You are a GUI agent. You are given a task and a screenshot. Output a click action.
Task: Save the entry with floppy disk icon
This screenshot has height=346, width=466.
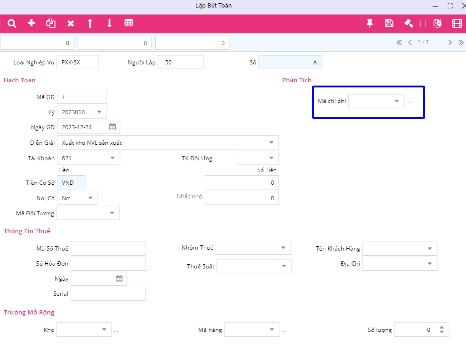(389, 24)
